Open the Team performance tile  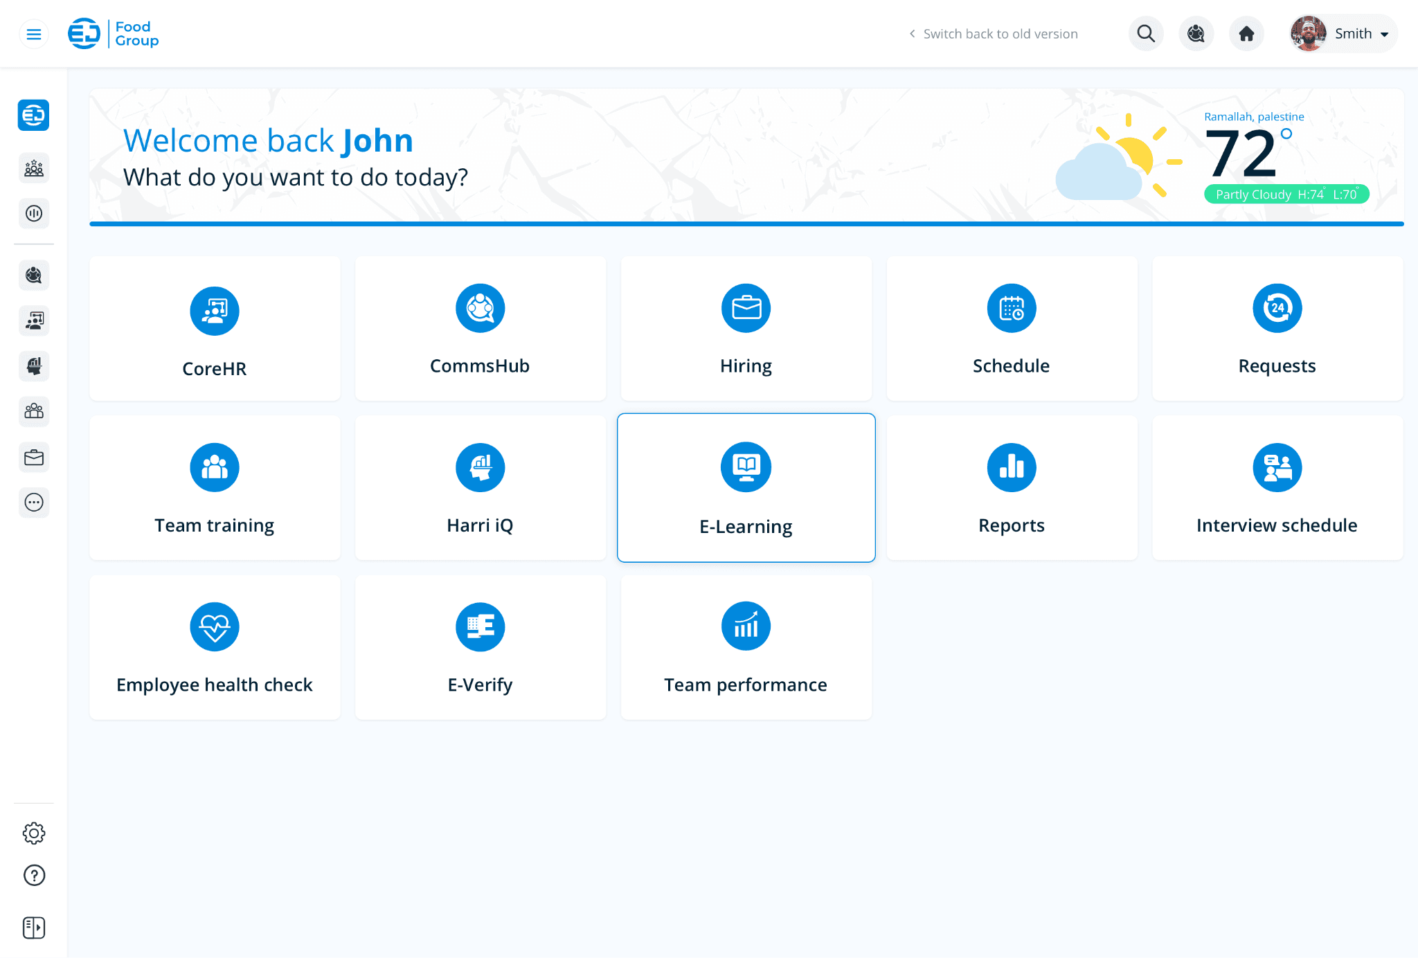point(746,647)
